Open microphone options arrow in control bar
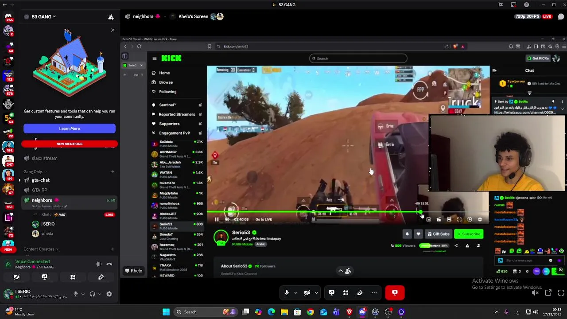 (296, 293)
